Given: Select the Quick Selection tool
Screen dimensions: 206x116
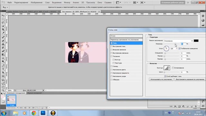Looking at the screenshot, I should [x=3, y=26].
